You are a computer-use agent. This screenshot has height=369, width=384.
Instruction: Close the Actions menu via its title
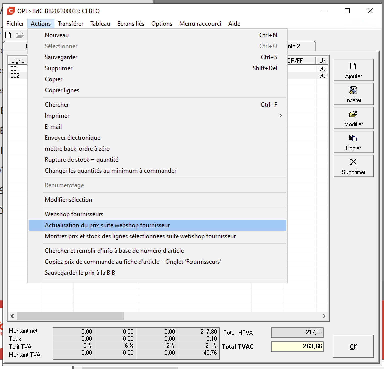(41, 23)
